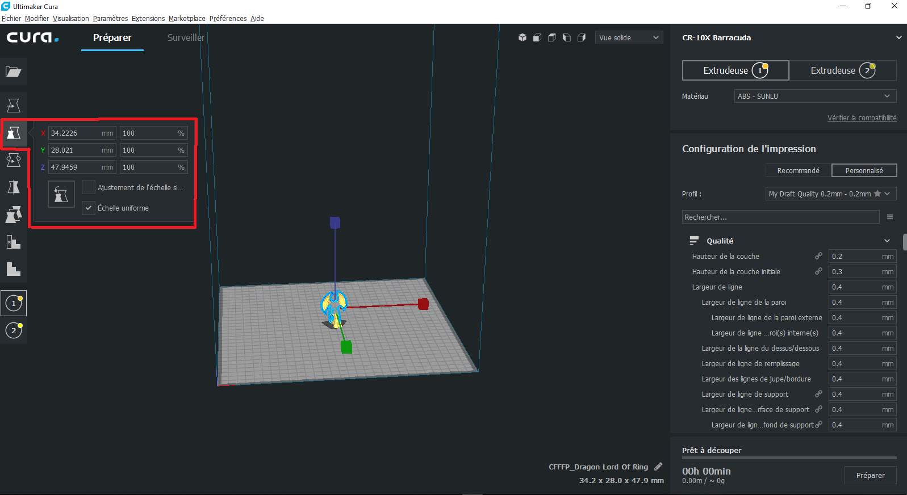The image size is (907, 495).
Task: Click the reset scale icon button
Action: [x=61, y=195]
